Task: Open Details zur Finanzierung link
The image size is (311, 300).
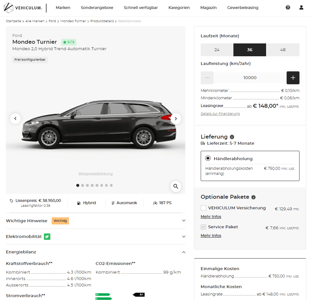Action: tap(220, 114)
